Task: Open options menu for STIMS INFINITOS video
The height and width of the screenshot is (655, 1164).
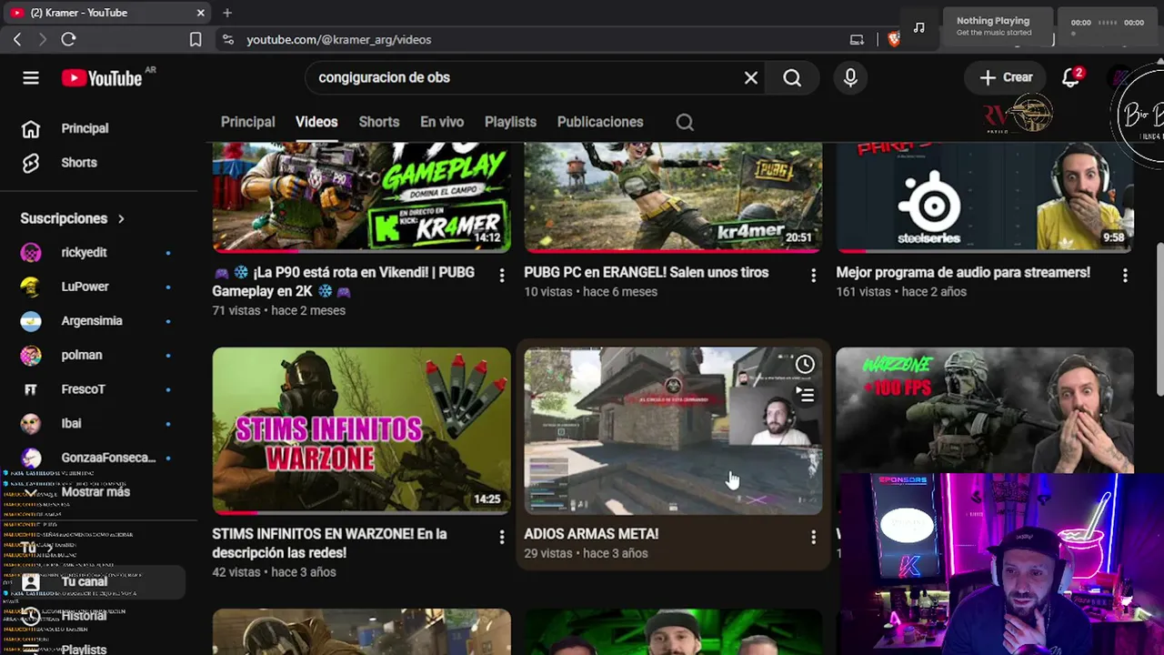Action: pos(501,538)
